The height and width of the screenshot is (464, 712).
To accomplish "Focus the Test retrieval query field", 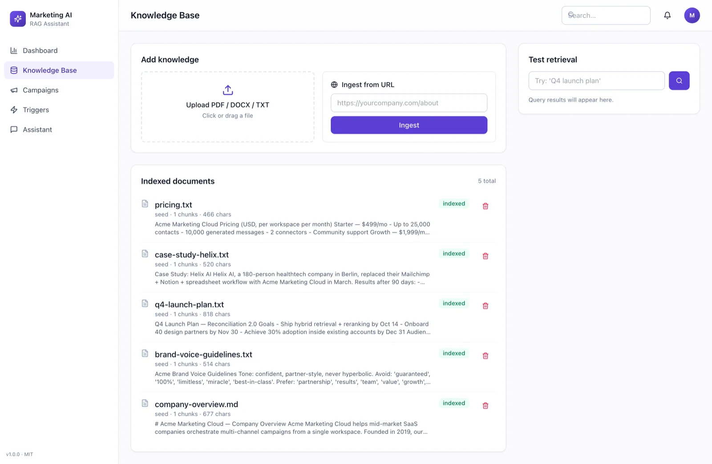I will [x=596, y=81].
